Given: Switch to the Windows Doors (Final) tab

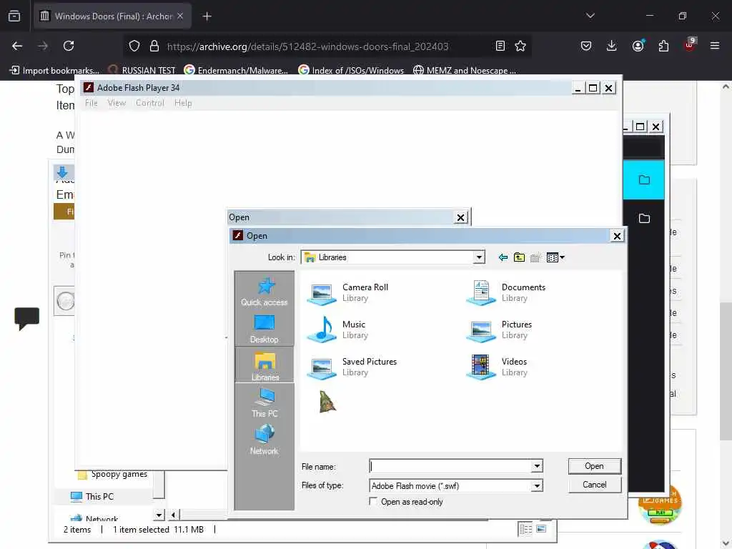Looking at the screenshot, I should coord(112,16).
